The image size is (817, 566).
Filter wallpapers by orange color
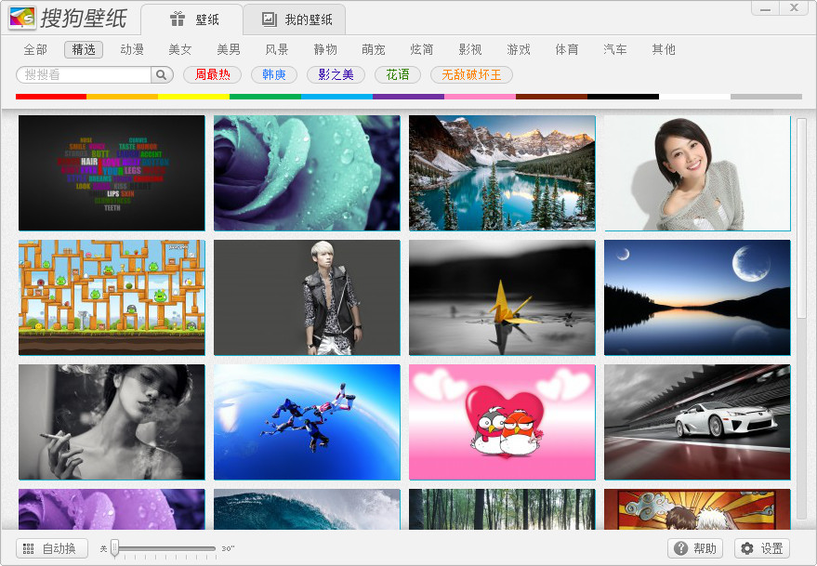[x=123, y=97]
